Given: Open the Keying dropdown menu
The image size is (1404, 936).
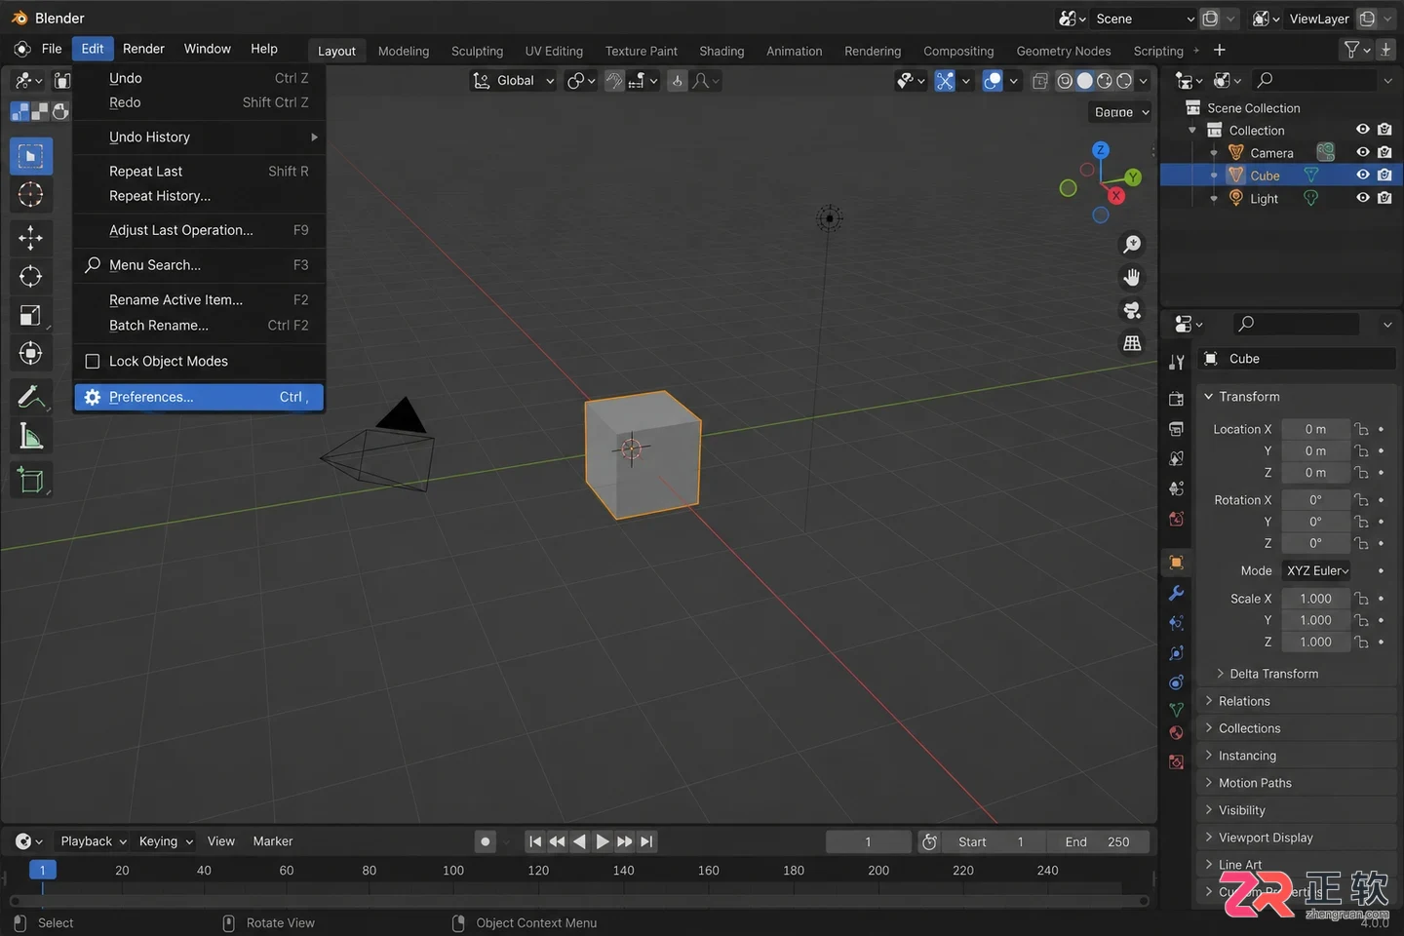Looking at the screenshot, I should point(166,841).
